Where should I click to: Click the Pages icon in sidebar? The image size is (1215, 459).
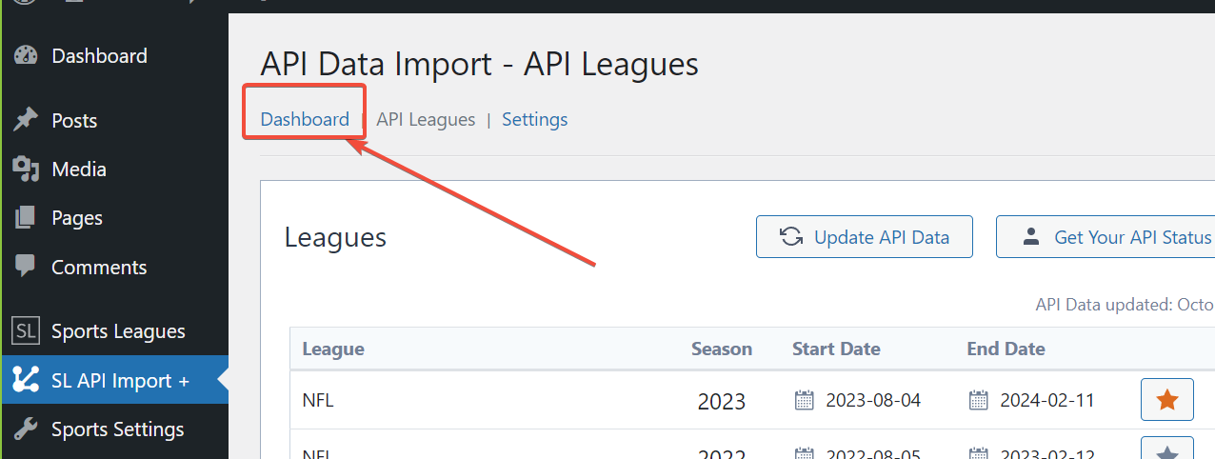[26, 218]
